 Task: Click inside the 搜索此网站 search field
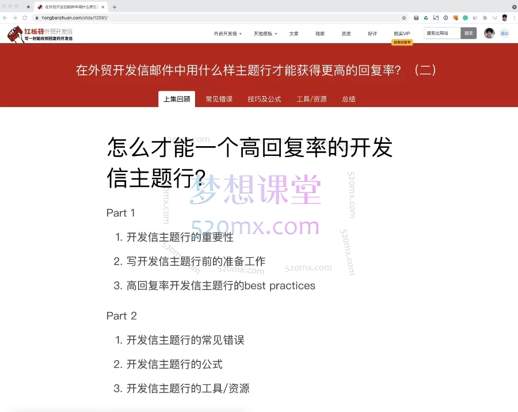(441, 33)
